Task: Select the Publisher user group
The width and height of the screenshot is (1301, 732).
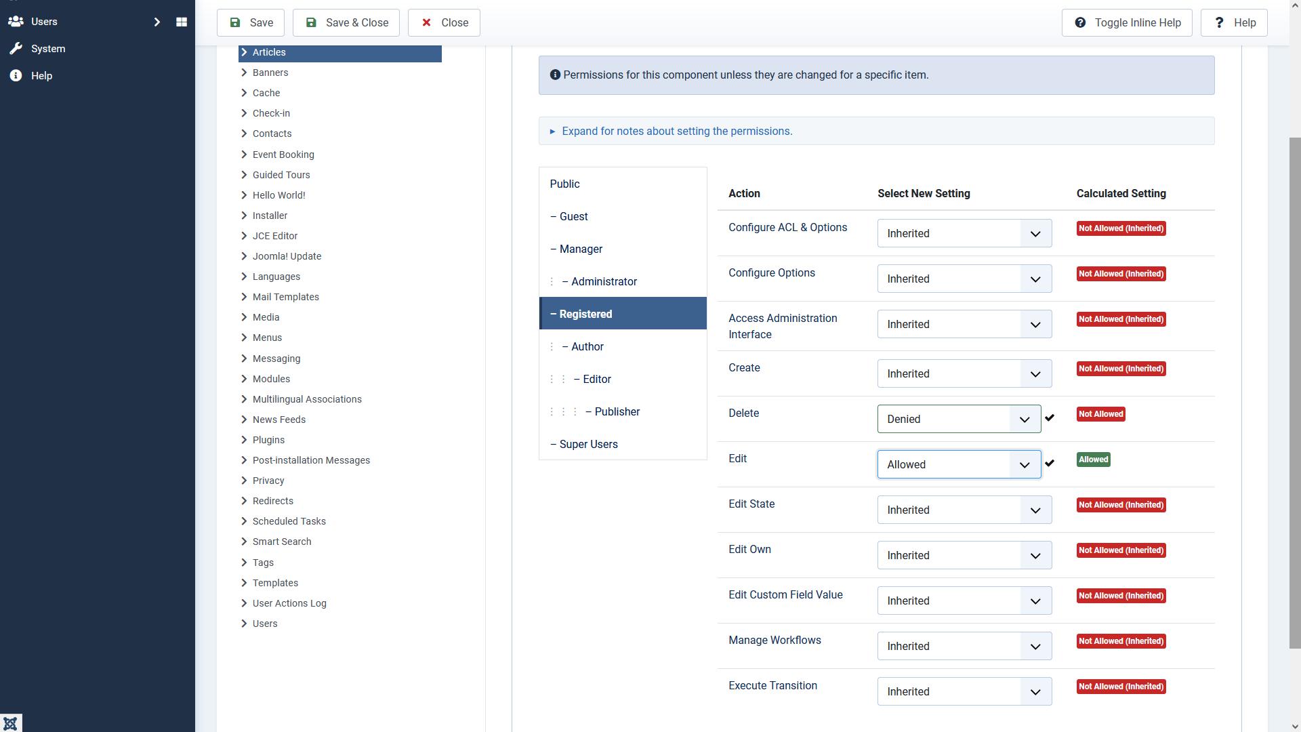Action: [617, 411]
